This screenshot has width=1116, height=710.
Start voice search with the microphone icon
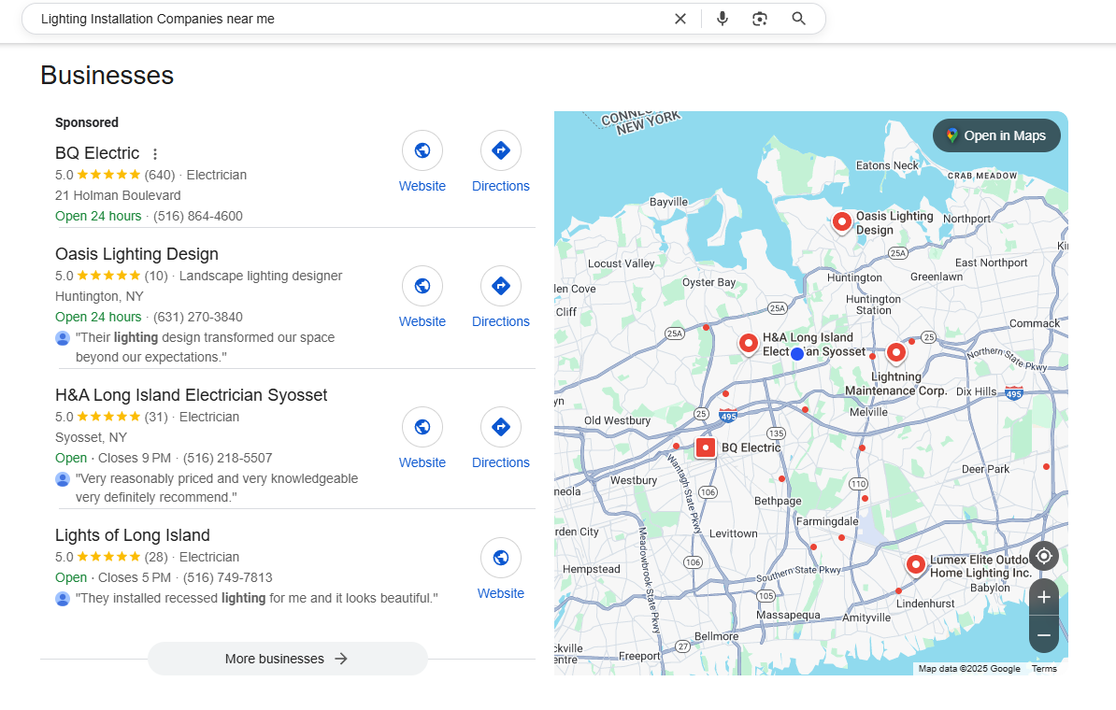coord(722,19)
